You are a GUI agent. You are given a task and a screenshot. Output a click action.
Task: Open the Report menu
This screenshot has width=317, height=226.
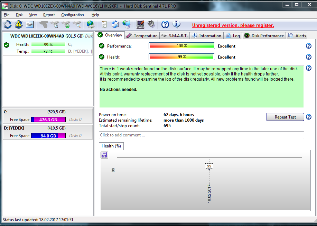49,15
